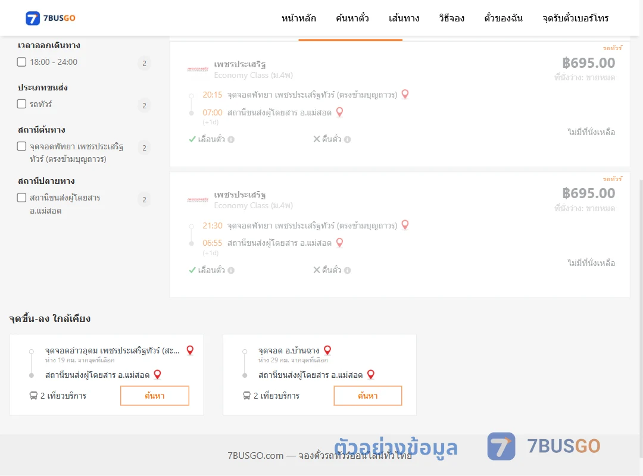Open map pin for จุดจอด อ.บ้านฉาง
This screenshot has height=476, width=643.
[x=327, y=350]
